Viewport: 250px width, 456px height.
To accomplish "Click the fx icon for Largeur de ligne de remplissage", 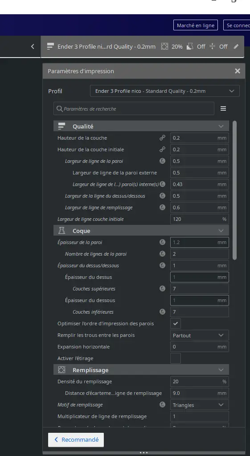I will 162,207.
